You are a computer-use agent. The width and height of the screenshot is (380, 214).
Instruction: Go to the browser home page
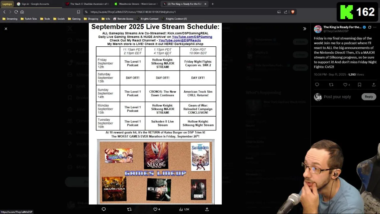(x=22, y=12)
